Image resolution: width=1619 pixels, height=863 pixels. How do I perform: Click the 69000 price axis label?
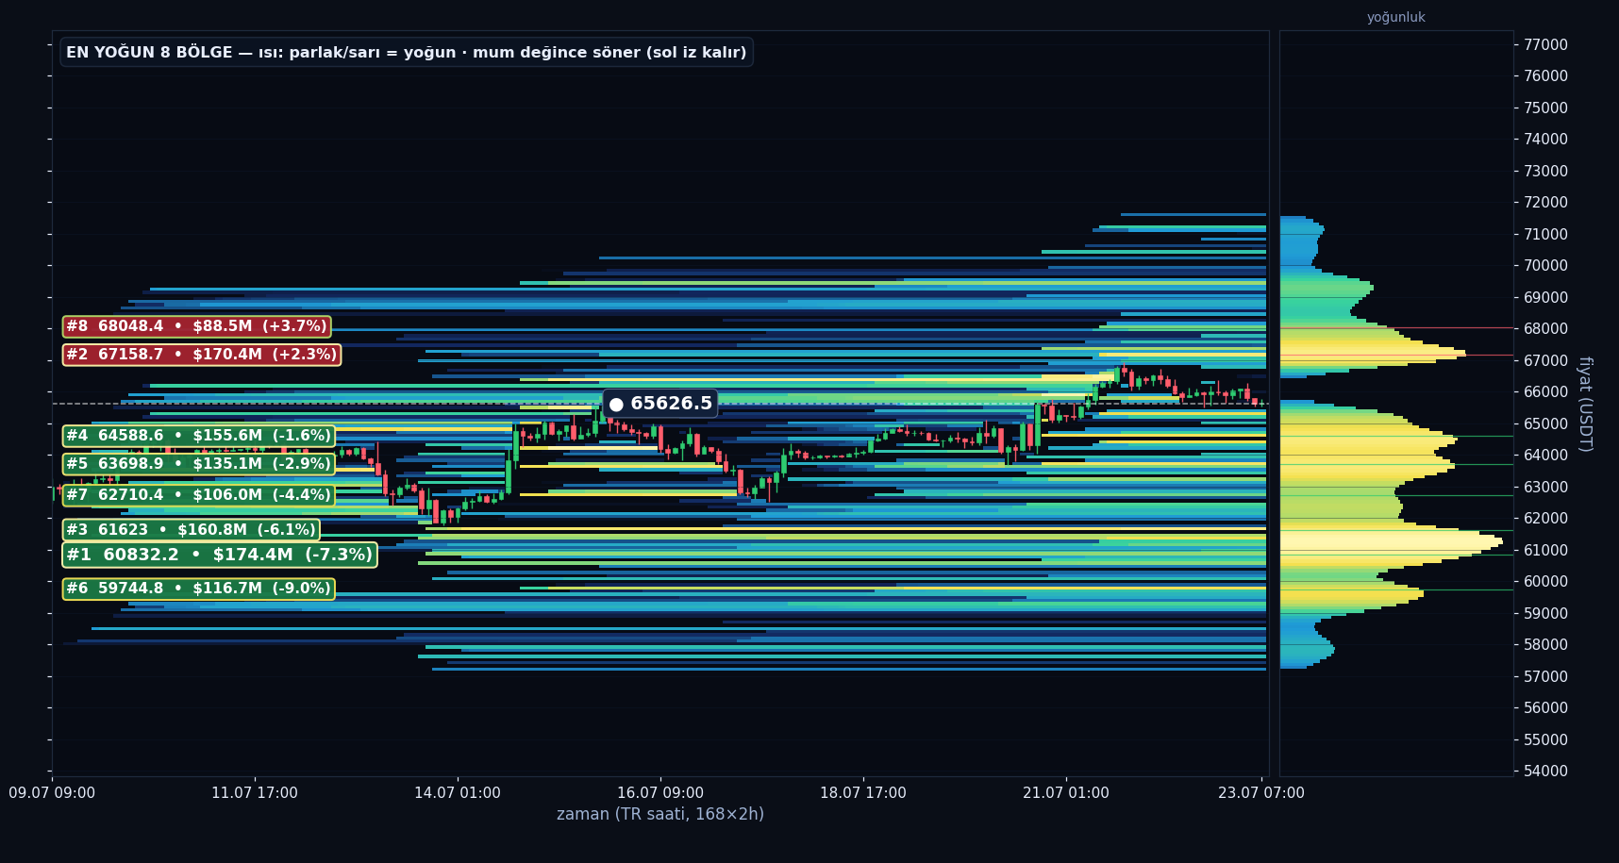pyautogui.click(x=1545, y=297)
